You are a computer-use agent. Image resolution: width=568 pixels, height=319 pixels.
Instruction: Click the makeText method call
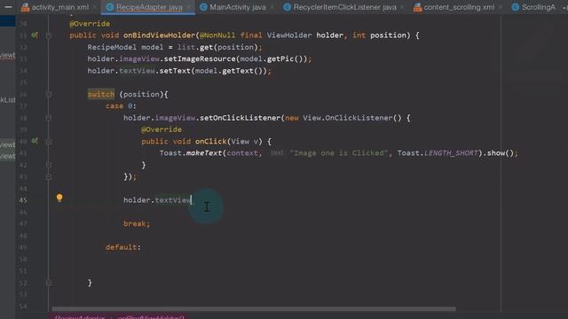point(203,153)
